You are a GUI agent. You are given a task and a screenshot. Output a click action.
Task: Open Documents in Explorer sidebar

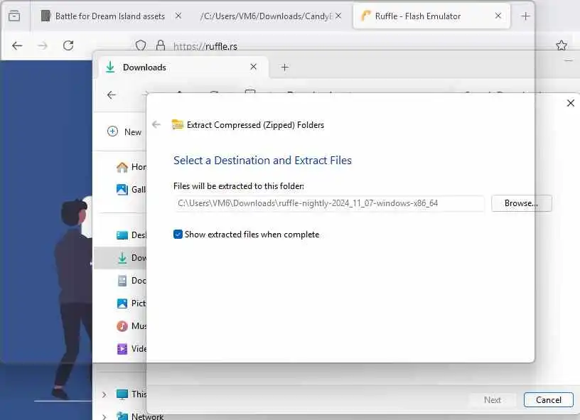click(x=131, y=281)
